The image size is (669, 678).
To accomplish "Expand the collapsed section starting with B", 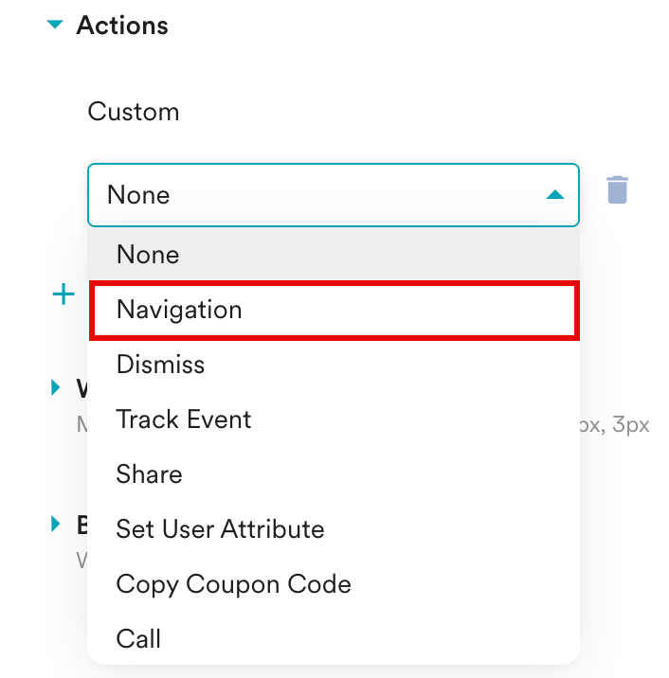I will click(x=56, y=523).
